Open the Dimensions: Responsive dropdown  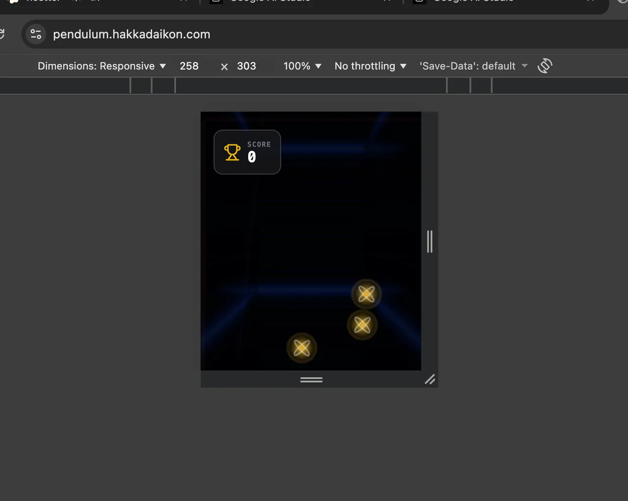click(102, 66)
